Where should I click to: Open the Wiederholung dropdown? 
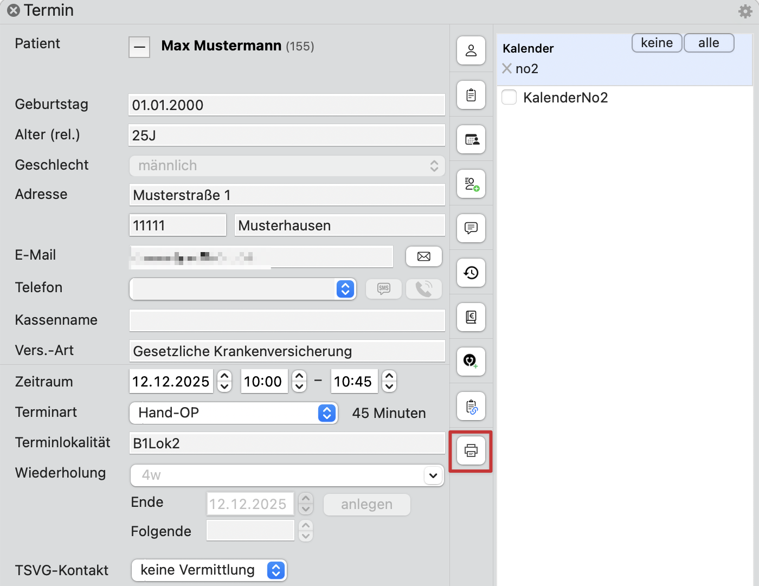(433, 475)
